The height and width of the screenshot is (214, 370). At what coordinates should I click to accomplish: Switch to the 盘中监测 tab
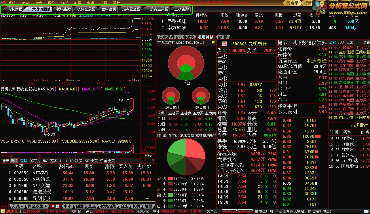pos(109,9)
